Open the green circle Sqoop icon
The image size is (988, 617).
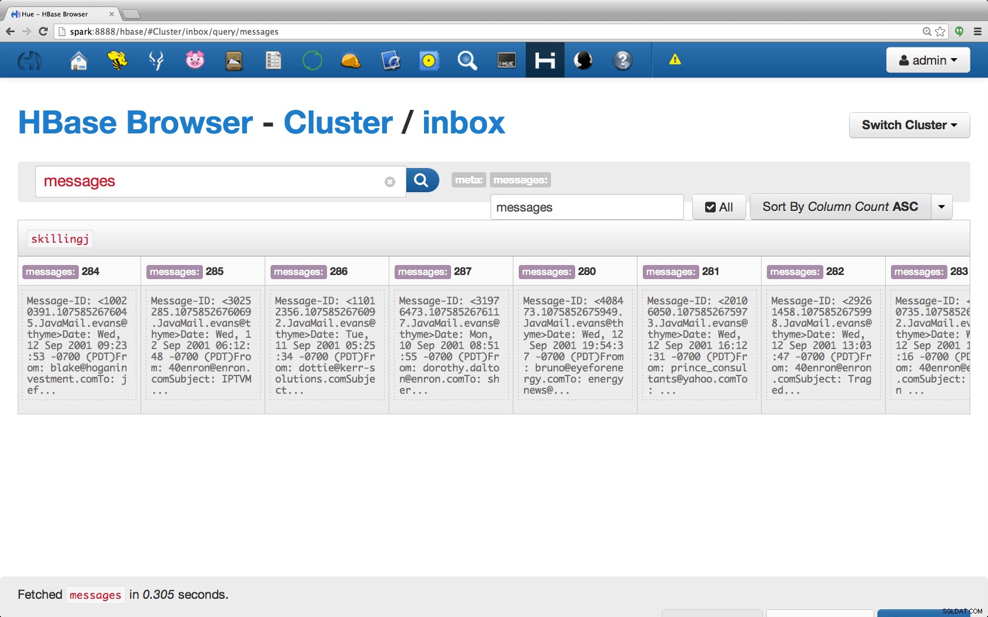(x=312, y=60)
